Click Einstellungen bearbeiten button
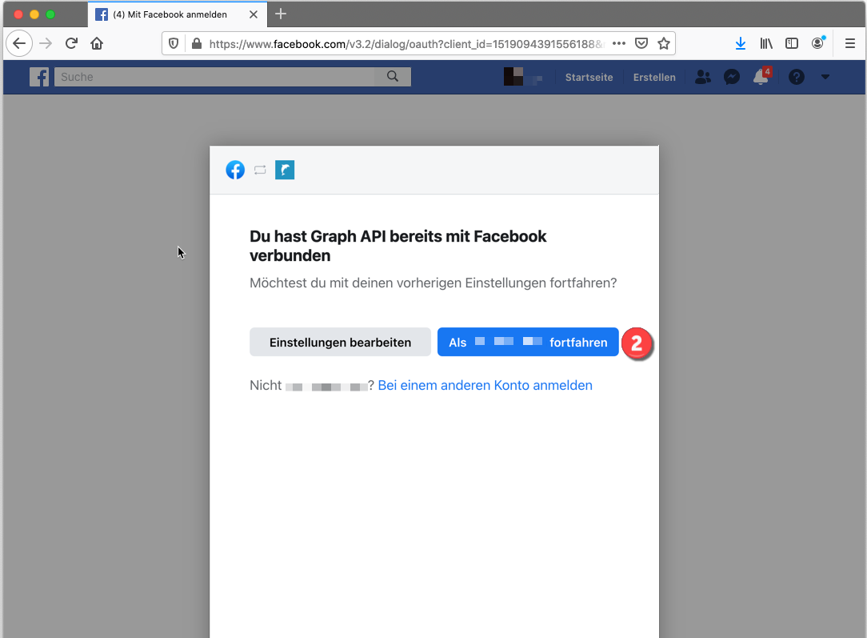Image resolution: width=867 pixels, height=638 pixels. [x=340, y=342]
